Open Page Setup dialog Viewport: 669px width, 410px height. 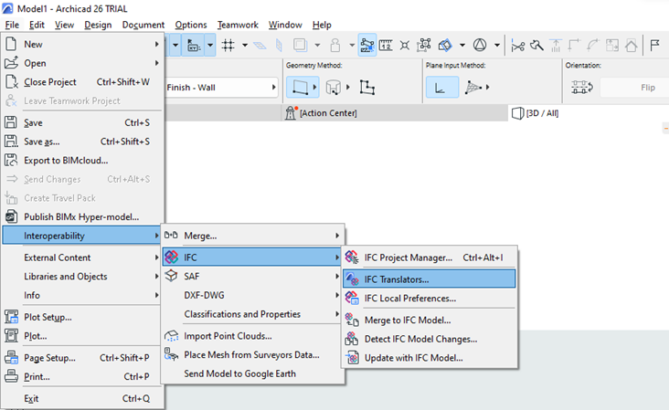[x=82, y=358]
